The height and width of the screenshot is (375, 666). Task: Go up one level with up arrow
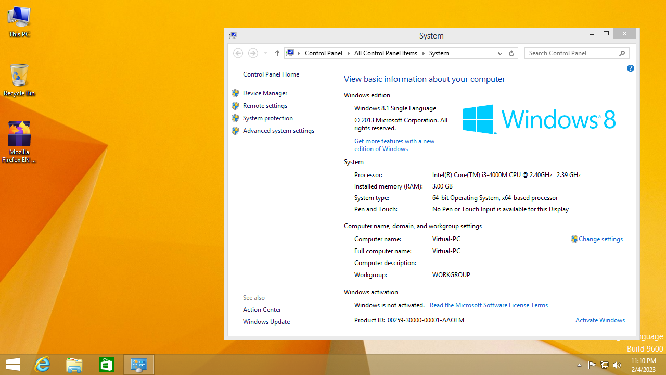click(277, 53)
